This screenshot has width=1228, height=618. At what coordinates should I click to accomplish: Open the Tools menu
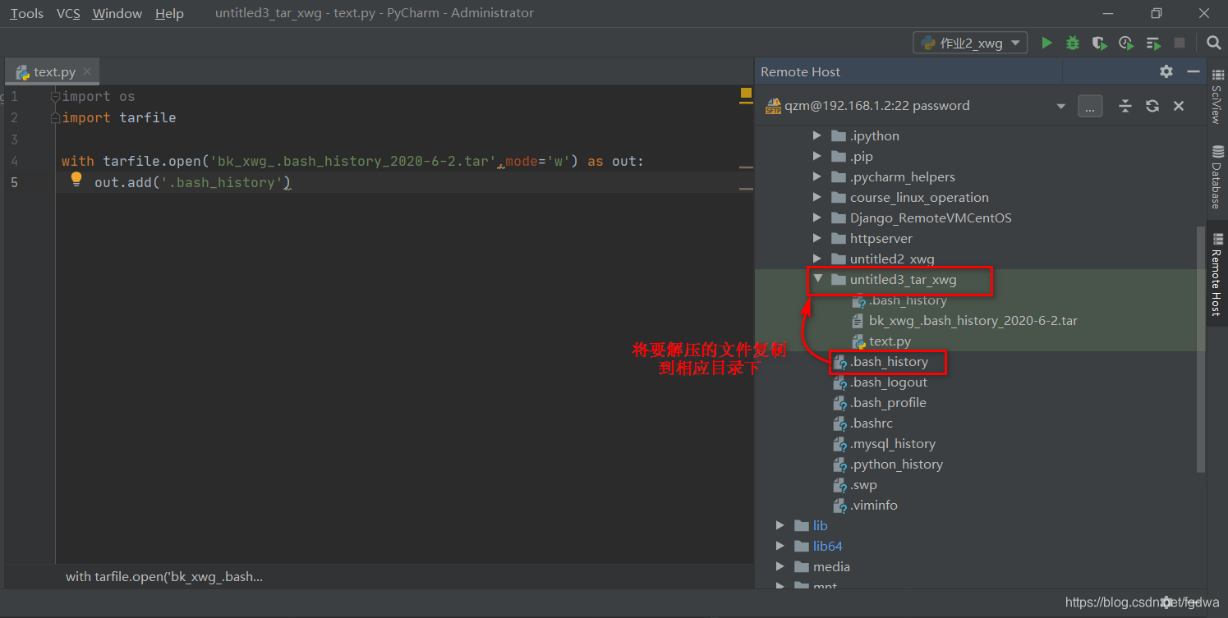(26, 13)
